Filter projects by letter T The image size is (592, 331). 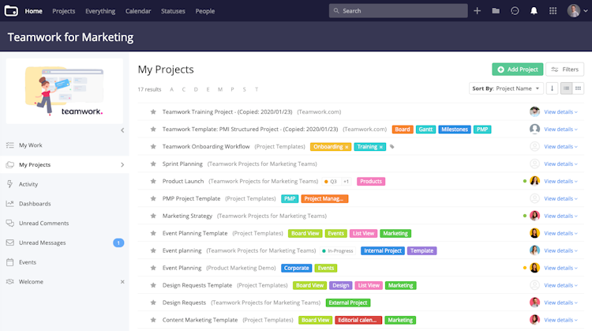pyautogui.click(x=257, y=89)
